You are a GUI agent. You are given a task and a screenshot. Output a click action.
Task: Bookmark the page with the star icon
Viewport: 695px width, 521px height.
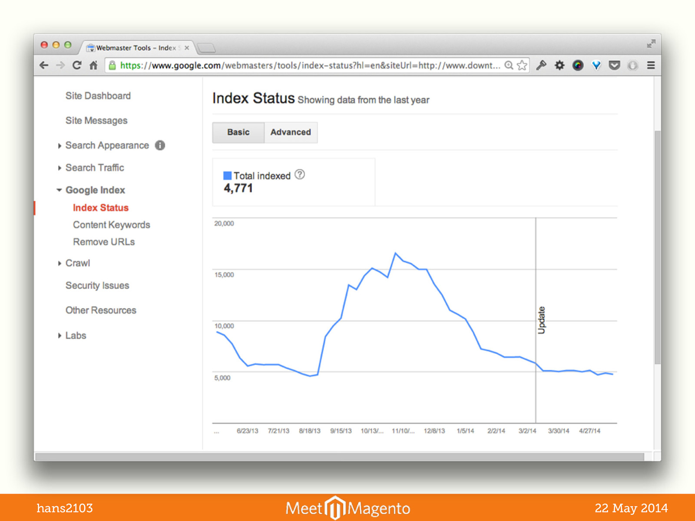522,66
